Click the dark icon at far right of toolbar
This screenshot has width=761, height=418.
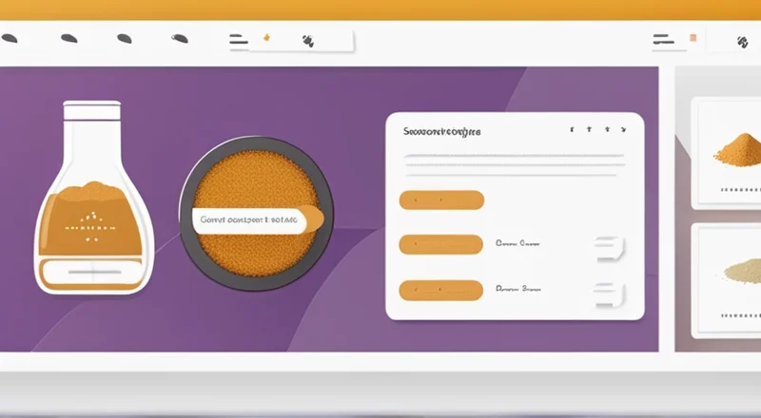click(742, 42)
